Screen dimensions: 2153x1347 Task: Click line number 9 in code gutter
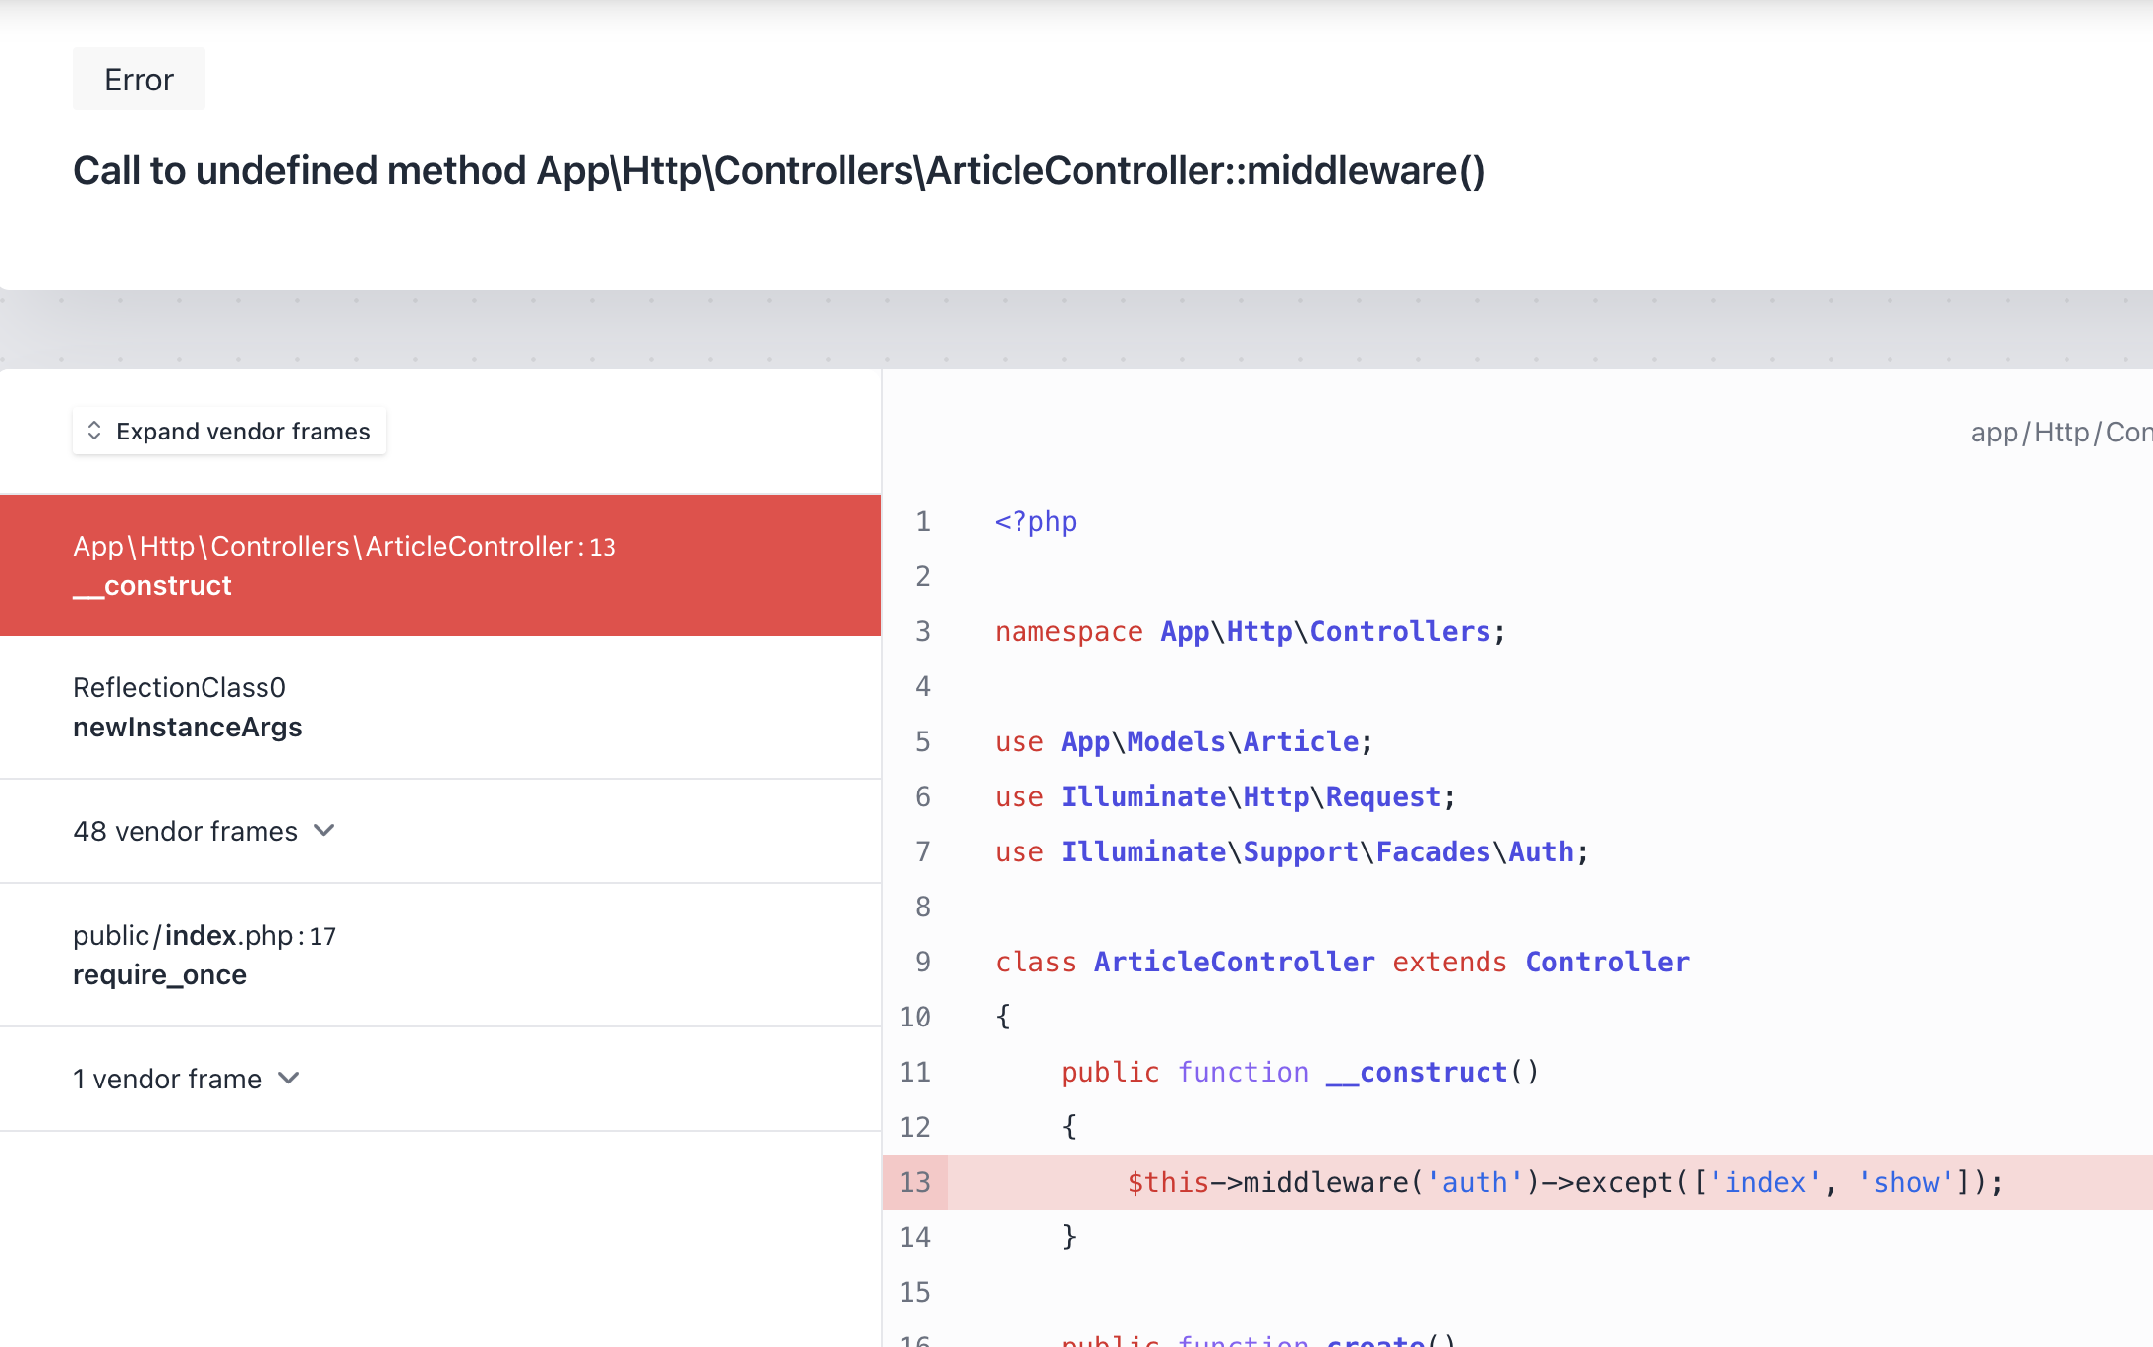point(922,962)
